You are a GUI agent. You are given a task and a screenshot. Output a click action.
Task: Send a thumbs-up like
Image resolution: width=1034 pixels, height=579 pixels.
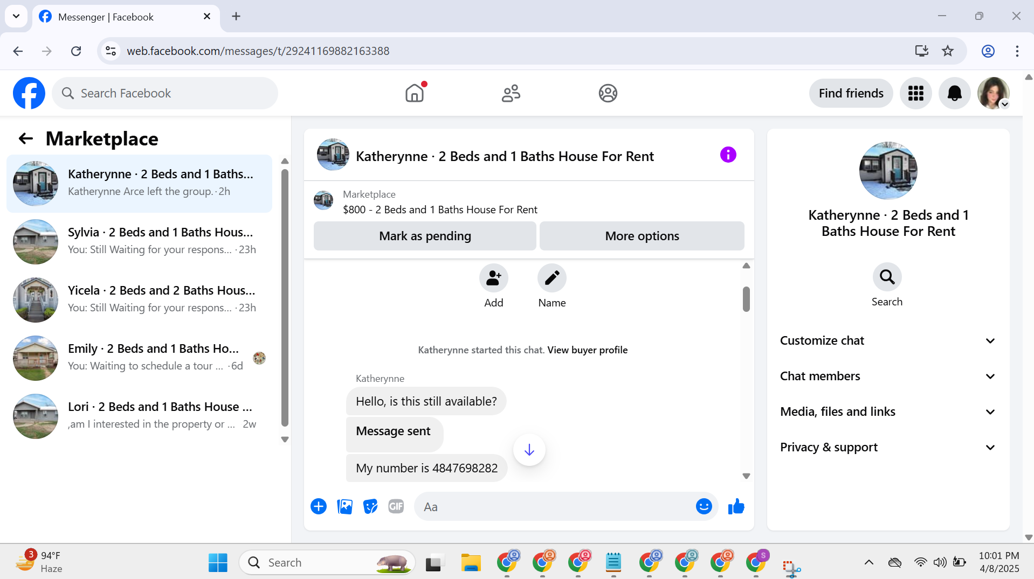(x=736, y=507)
